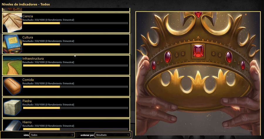This screenshot has width=264, height=139.
Task: Click the Ciencia progress bar
Action: click(76, 23)
